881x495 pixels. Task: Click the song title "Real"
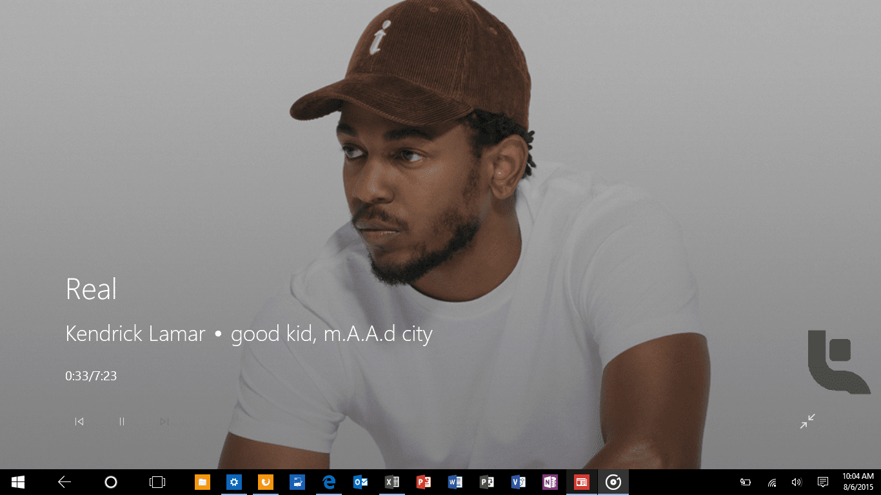click(x=91, y=289)
